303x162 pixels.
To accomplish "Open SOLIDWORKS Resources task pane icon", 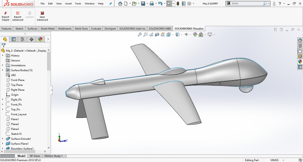I will [x=300, y=40].
